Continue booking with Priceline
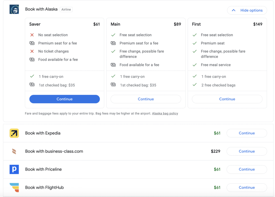 (x=247, y=169)
